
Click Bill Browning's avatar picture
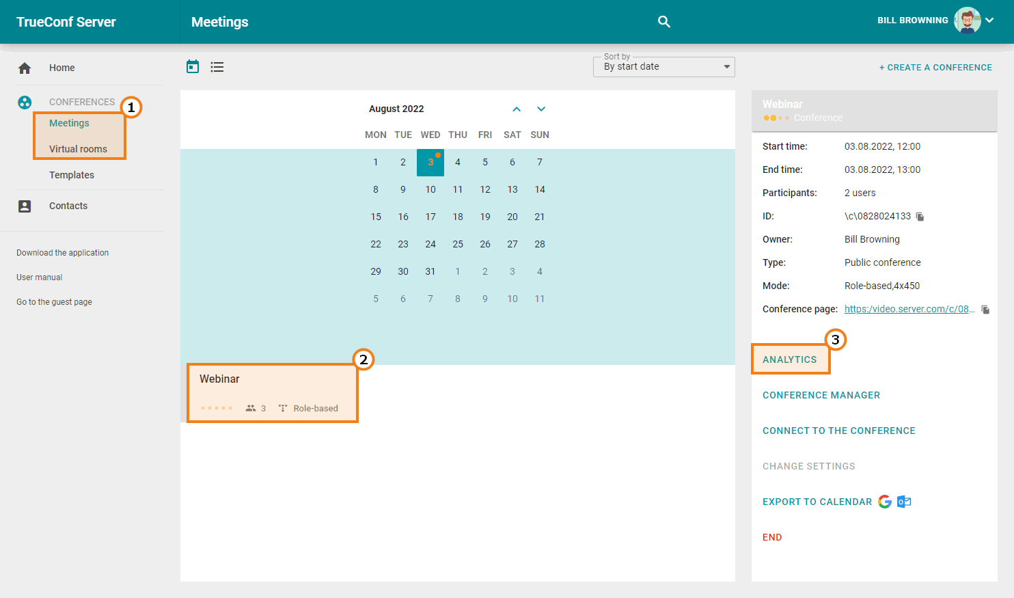pyautogui.click(x=967, y=21)
